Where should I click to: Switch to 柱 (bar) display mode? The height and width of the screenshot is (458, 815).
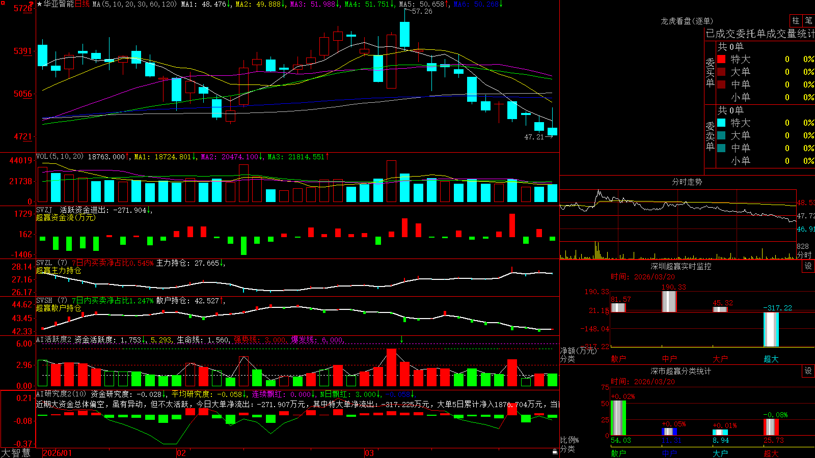click(x=796, y=20)
